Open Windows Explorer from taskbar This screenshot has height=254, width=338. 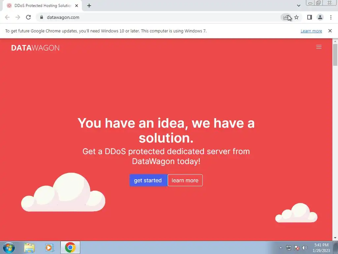(29, 247)
